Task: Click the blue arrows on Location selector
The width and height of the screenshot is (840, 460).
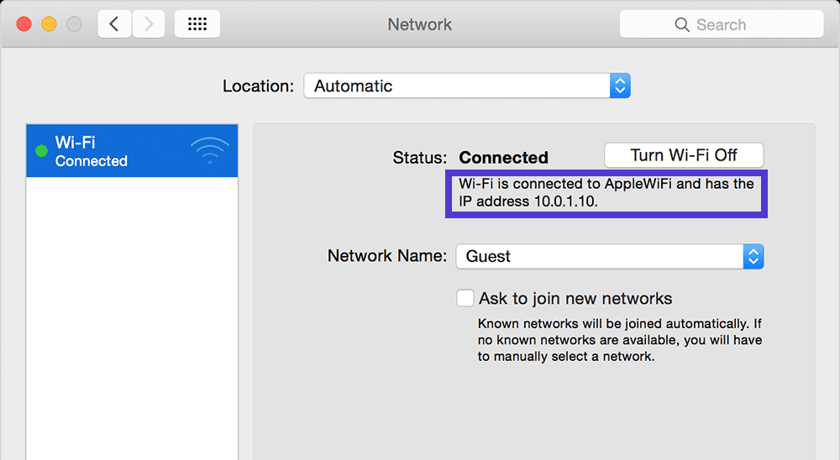Action: (x=620, y=86)
